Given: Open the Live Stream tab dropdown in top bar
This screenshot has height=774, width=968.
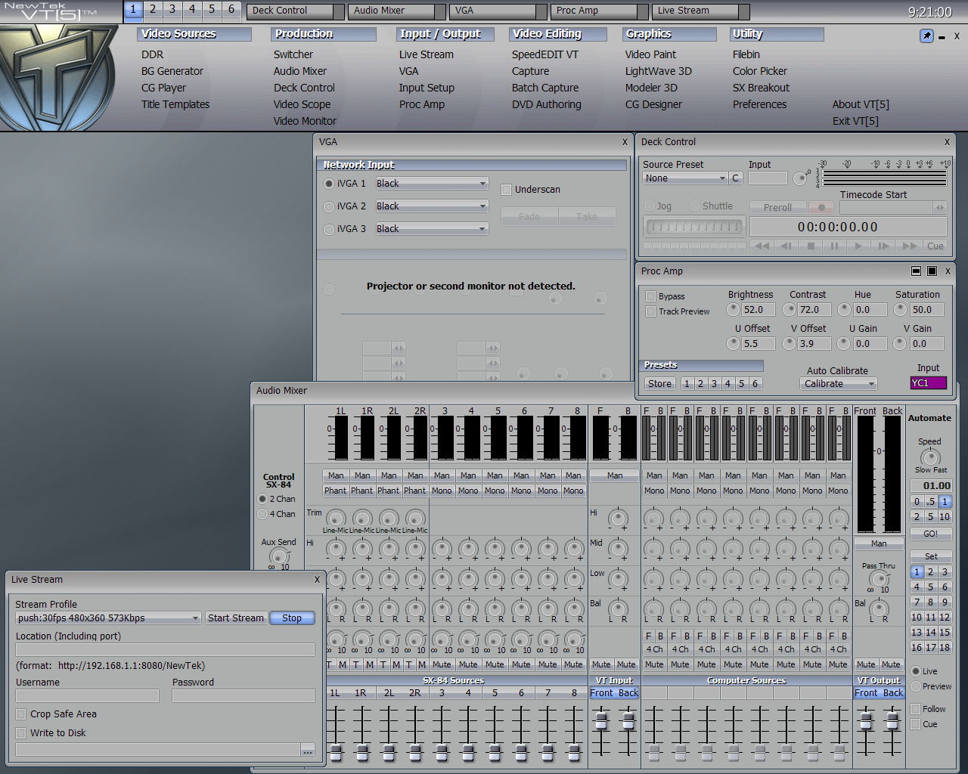Looking at the screenshot, I should pos(744,11).
